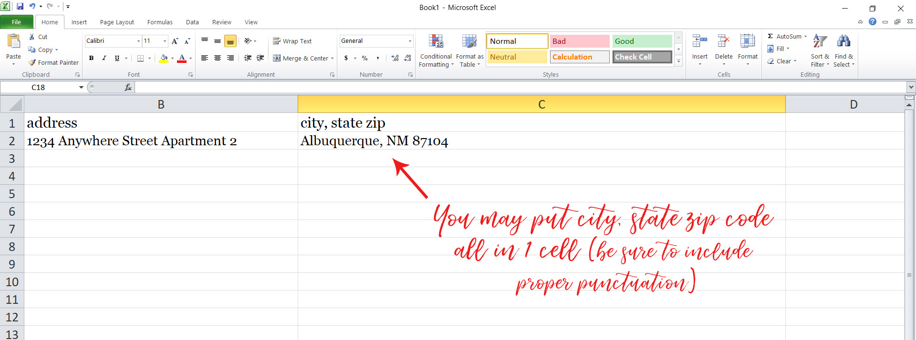Apply the Check Cell style

point(642,57)
